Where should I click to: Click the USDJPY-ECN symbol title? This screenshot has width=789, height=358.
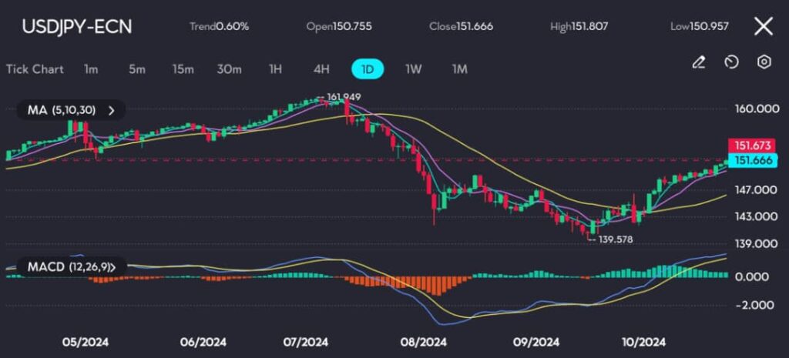tap(77, 27)
